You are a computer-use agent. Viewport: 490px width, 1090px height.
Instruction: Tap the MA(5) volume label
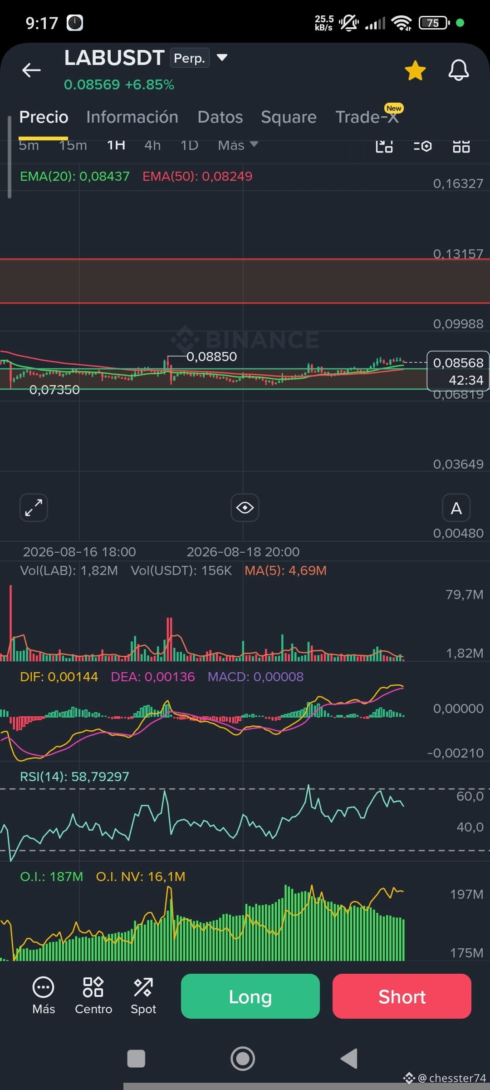pos(285,570)
